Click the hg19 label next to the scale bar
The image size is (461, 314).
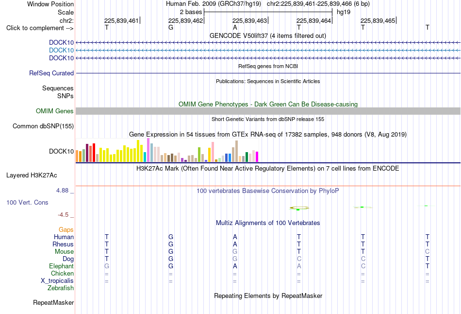(x=344, y=12)
